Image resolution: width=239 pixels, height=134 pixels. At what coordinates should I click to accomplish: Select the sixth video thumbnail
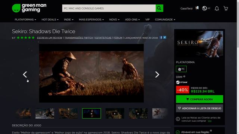(x=138, y=113)
